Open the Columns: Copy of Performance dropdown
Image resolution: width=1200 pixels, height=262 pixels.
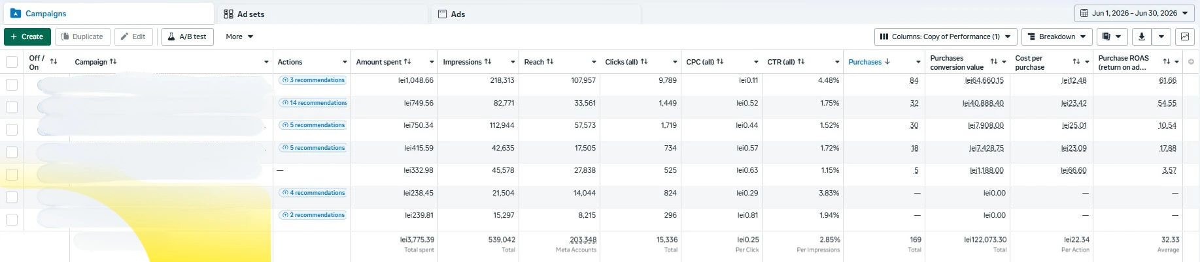click(946, 36)
